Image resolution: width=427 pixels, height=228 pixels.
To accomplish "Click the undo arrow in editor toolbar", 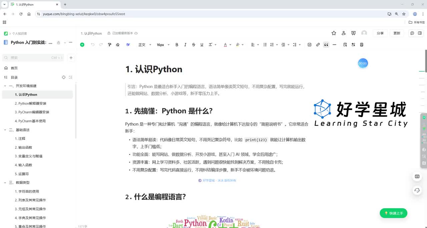I will coord(92,45).
